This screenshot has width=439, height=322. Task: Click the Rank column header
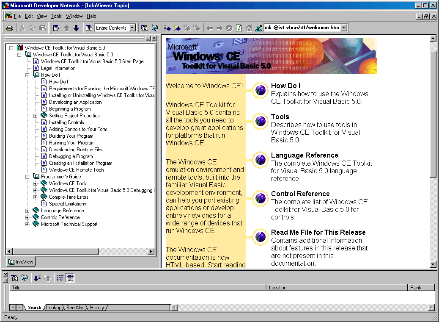click(421, 288)
